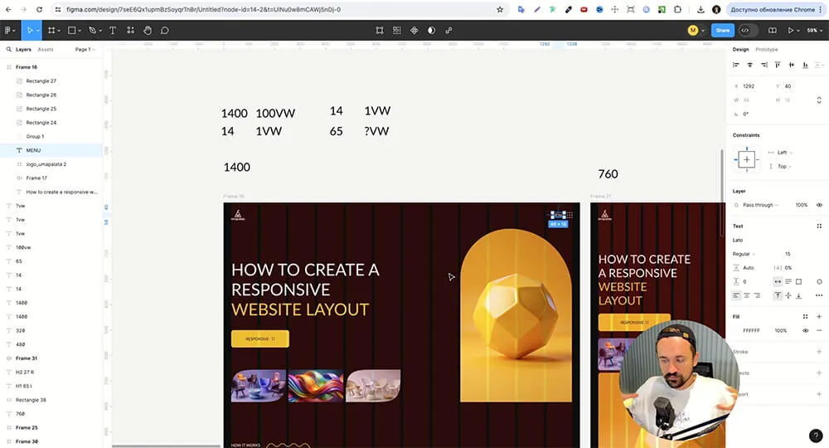
Task: Switch to Design tab
Action: pos(740,49)
